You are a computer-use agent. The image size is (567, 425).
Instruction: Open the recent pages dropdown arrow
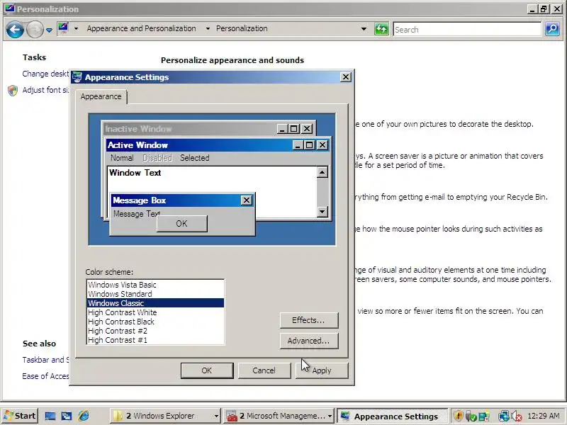(x=49, y=30)
